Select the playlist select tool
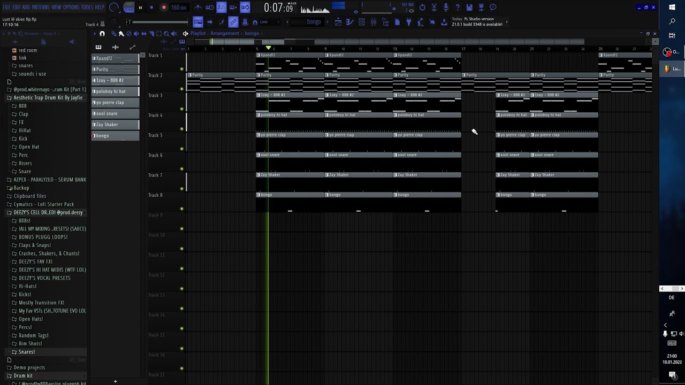 click(x=158, y=34)
